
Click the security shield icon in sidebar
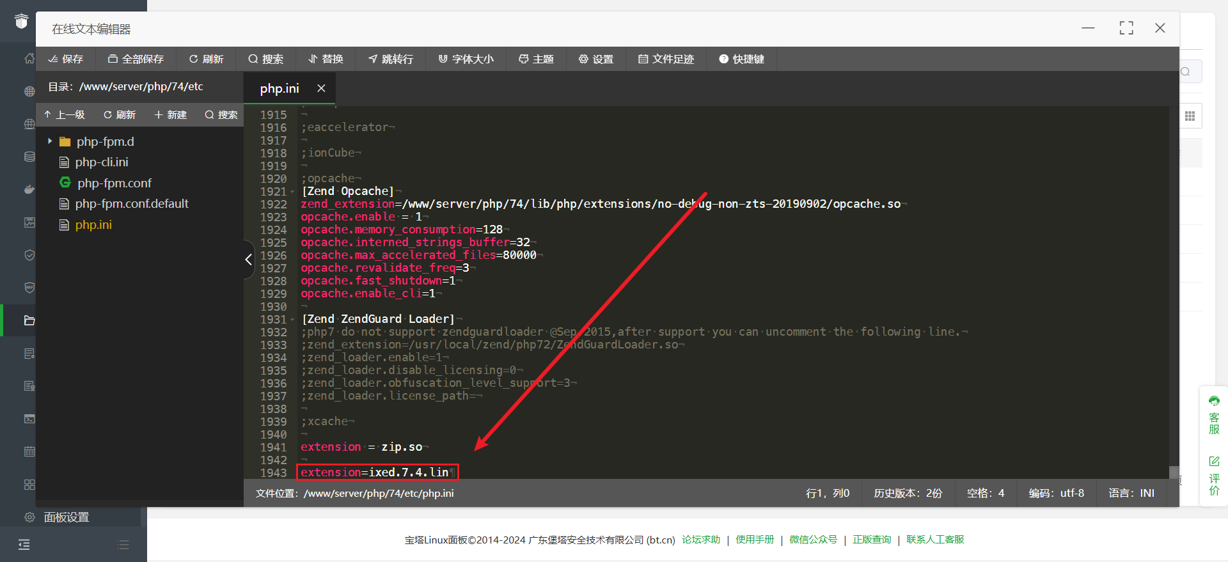click(x=29, y=255)
